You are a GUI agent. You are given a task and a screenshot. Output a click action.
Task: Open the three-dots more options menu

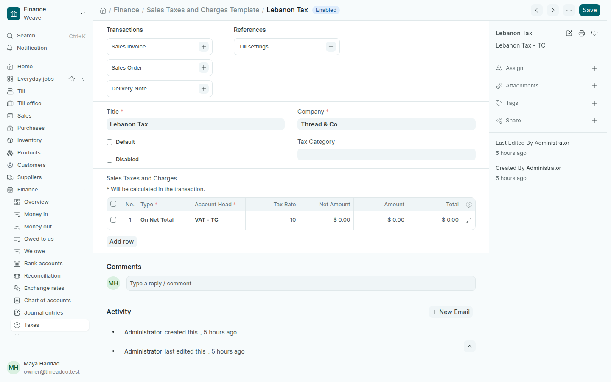pos(569,10)
